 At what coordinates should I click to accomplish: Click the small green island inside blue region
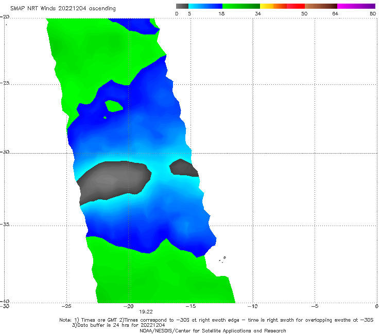[x=114, y=106]
